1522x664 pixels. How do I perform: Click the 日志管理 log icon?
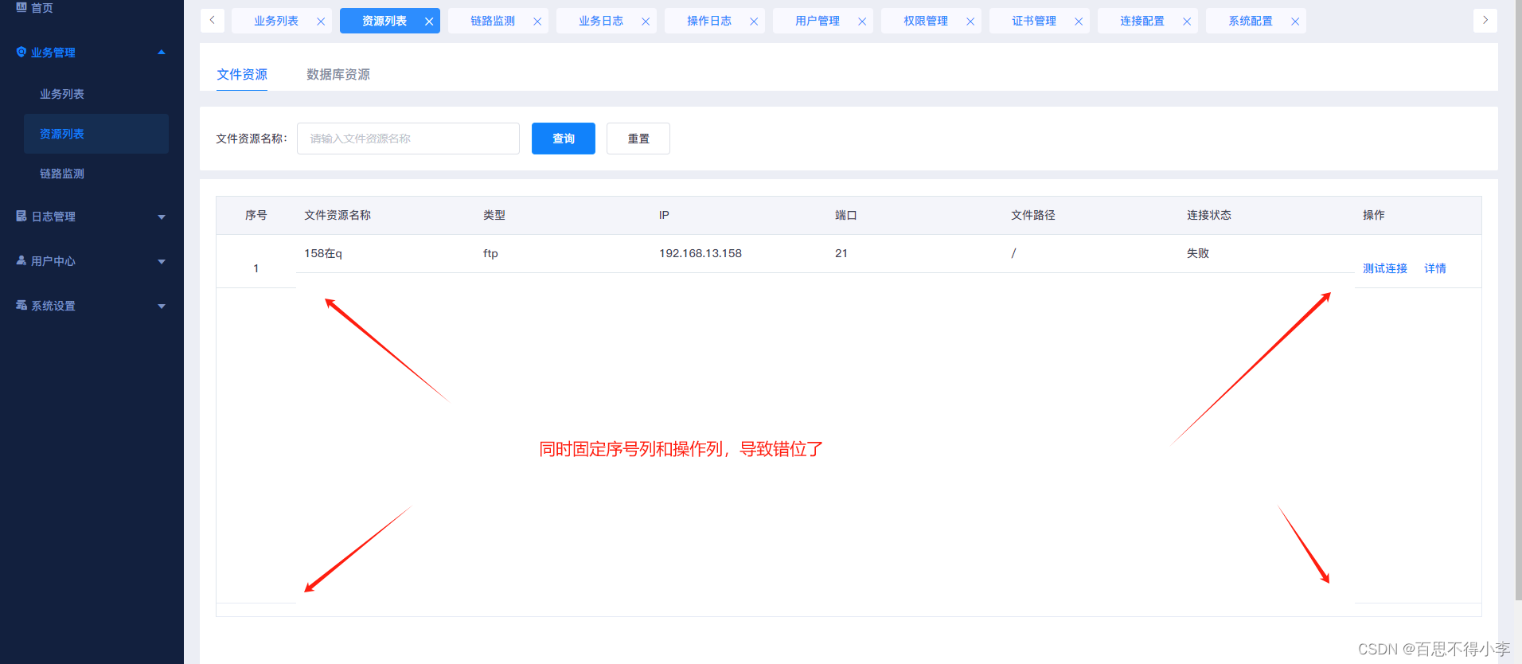(x=21, y=216)
